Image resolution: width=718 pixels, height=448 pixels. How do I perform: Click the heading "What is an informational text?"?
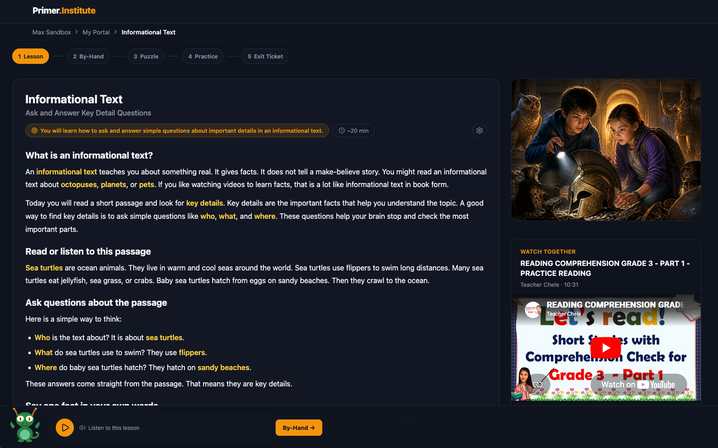click(x=89, y=155)
